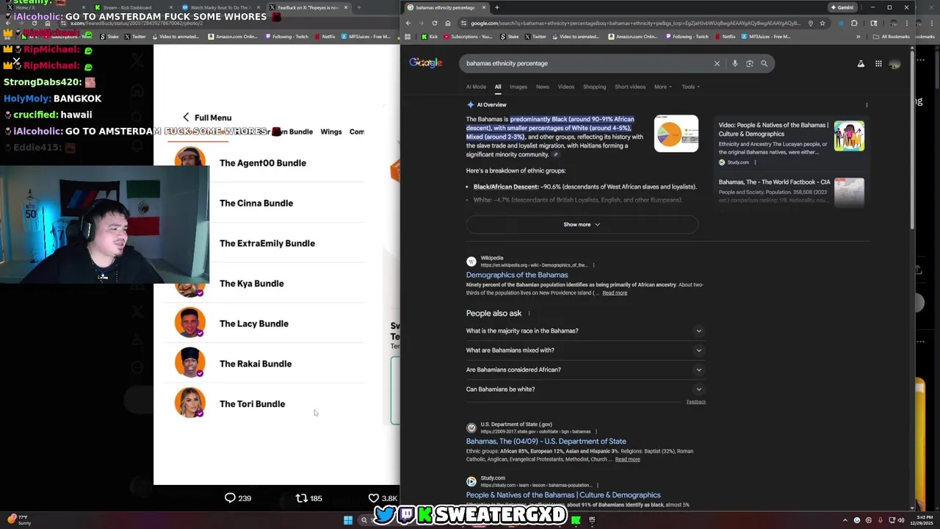Switch to Shopping results tab
The height and width of the screenshot is (529, 940).
coord(595,87)
